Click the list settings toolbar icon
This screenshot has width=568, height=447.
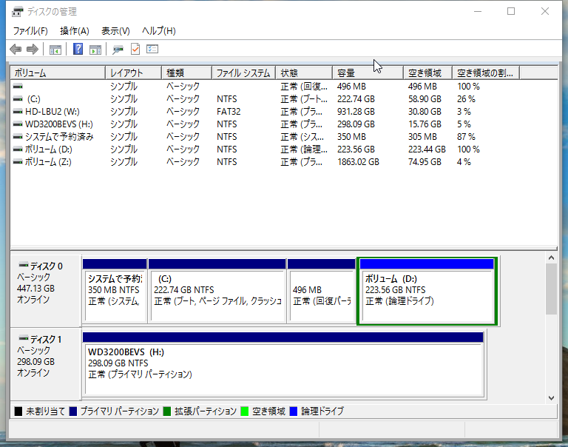pyautogui.click(x=152, y=49)
